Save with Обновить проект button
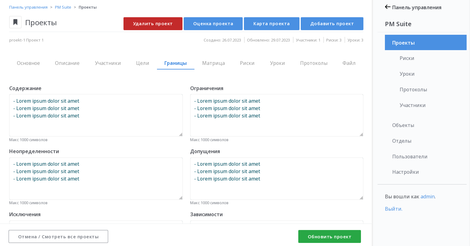This screenshot has width=470, height=246. tap(330, 236)
